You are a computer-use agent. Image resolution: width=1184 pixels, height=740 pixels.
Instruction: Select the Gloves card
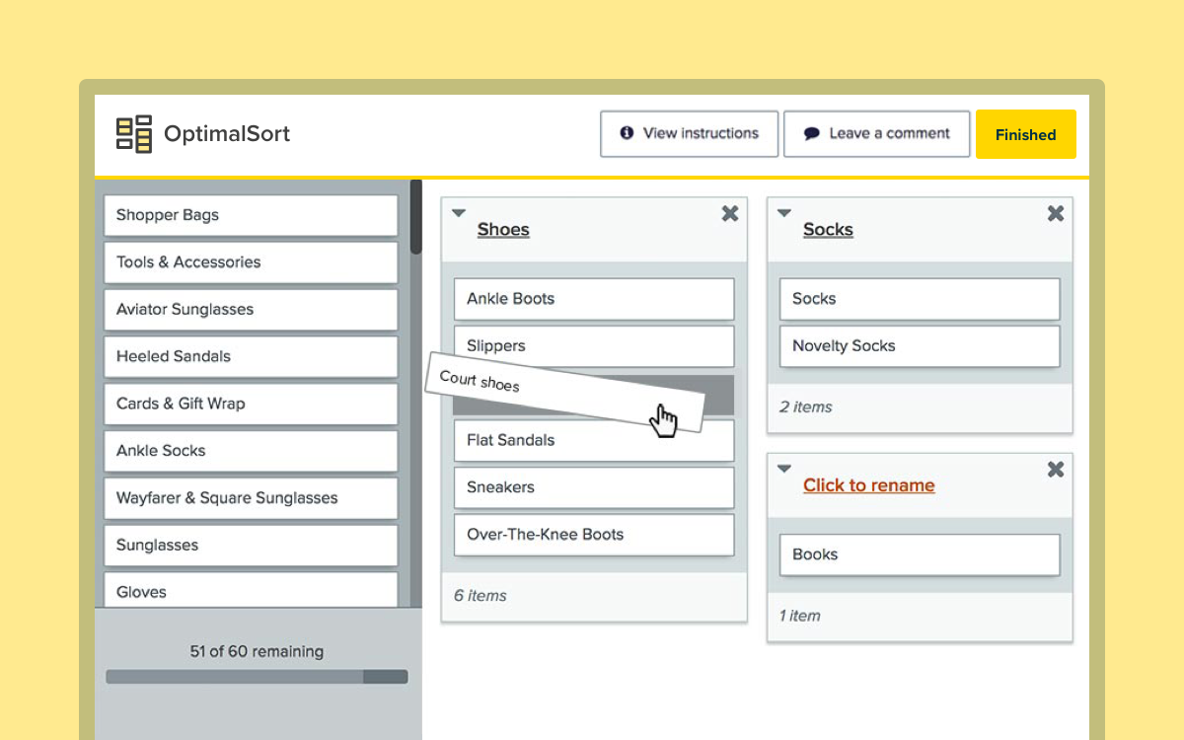pyautogui.click(x=251, y=591)
